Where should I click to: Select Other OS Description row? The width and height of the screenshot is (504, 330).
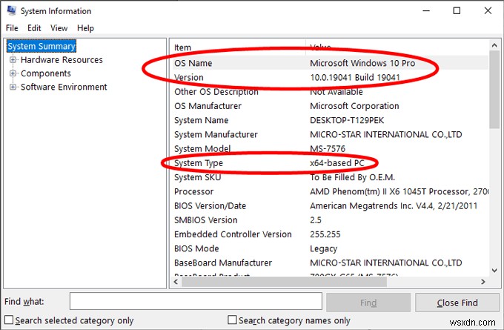coord(331,92)
